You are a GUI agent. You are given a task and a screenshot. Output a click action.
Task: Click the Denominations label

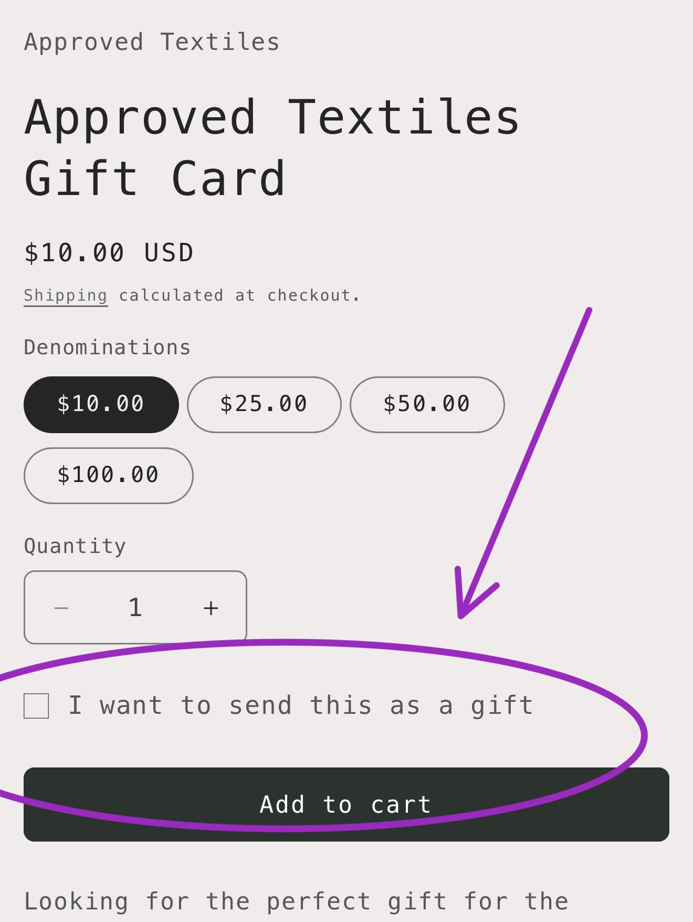pyautogui.click(x=106, y=346)
